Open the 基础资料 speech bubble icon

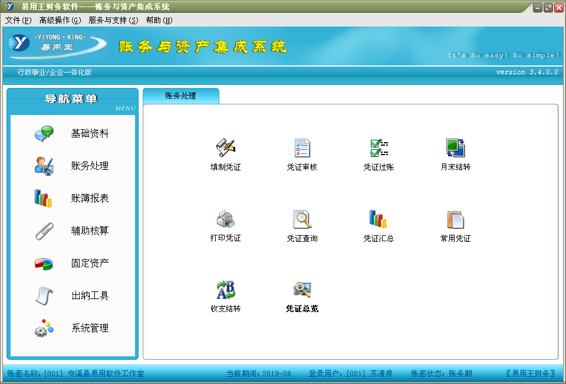click(x=44, y=134)
